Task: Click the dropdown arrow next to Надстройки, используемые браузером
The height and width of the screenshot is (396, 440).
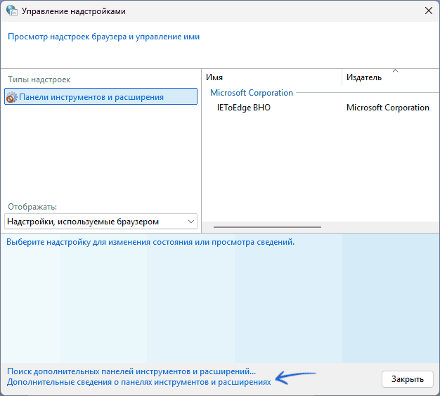Action: 191,222
